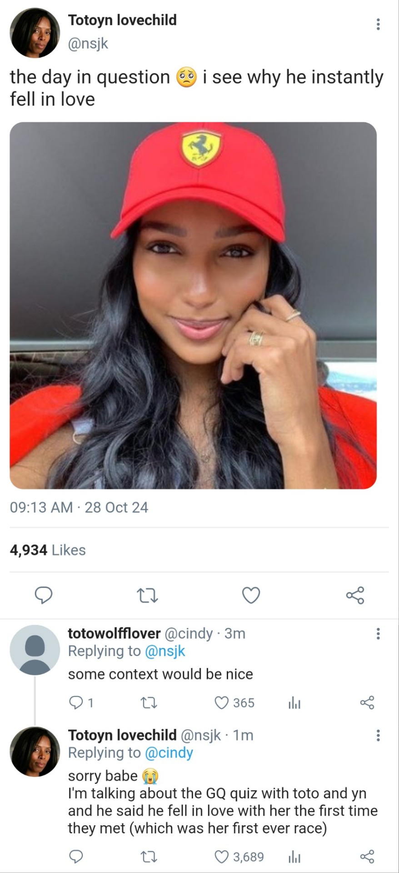Retweet the main post
The height and width of the screenshot is (873, 399).
point(147,595)
